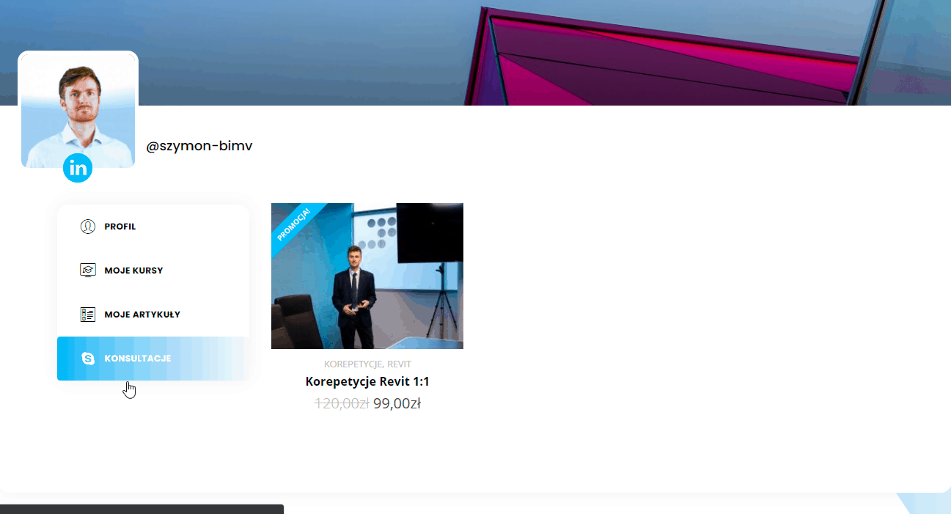Click the crossed-out 120,00zł price

pos(341,403)
